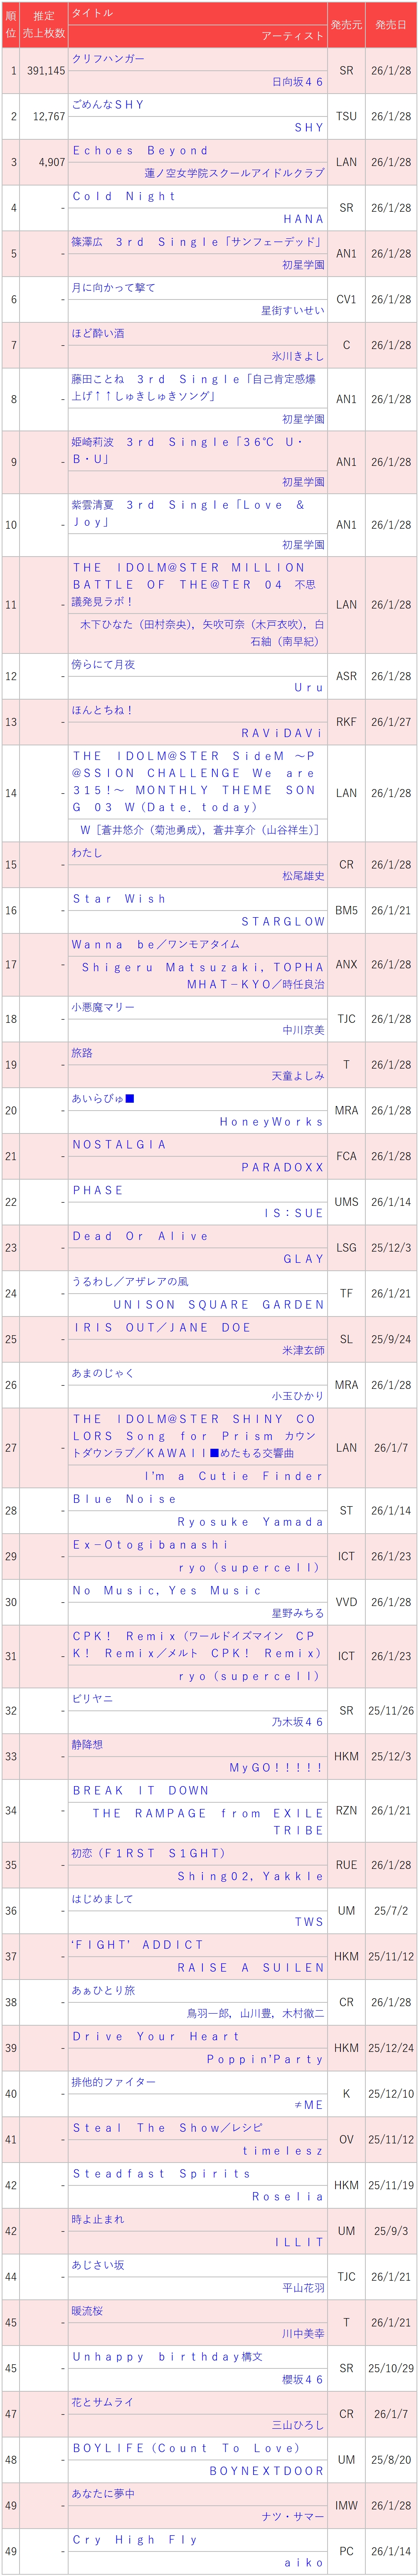419x2576 pixels.
Task: Click the artist Uru
Action: point(309,688)
